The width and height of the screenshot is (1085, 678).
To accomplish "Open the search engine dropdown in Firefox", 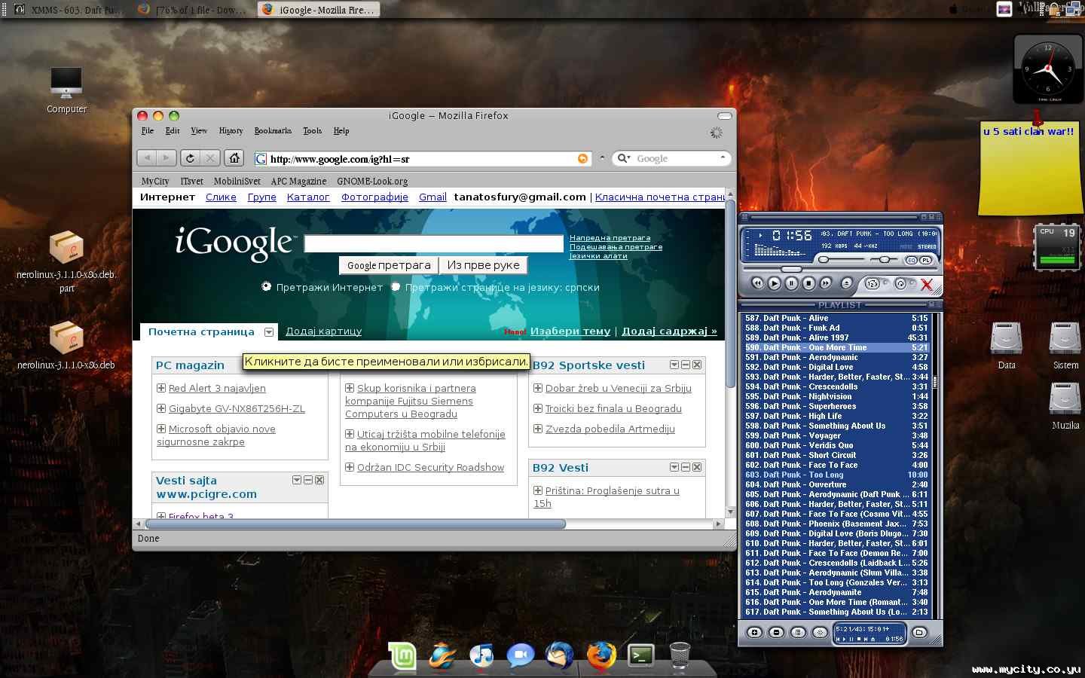I will (x=625, y=158).
